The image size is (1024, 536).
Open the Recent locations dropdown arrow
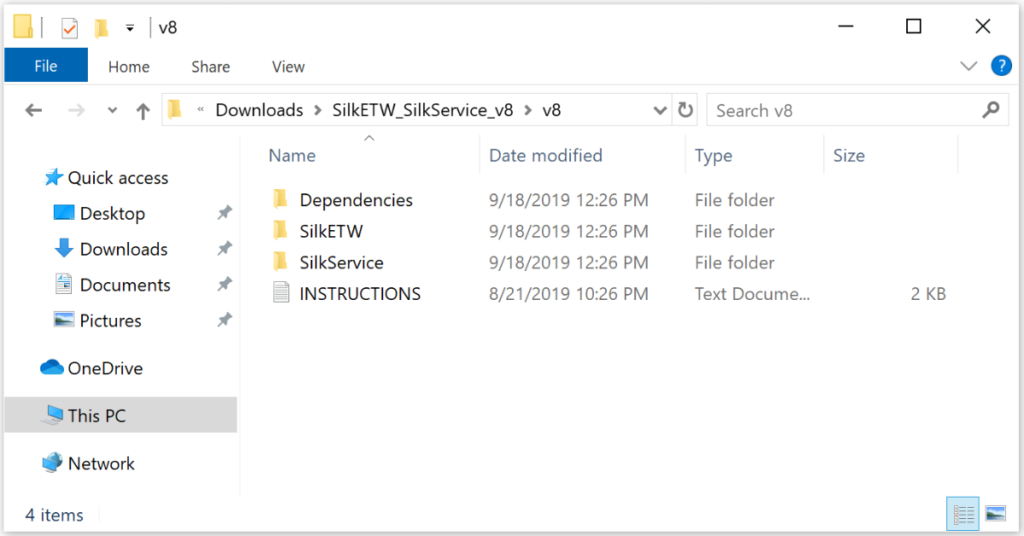point(112,111)
